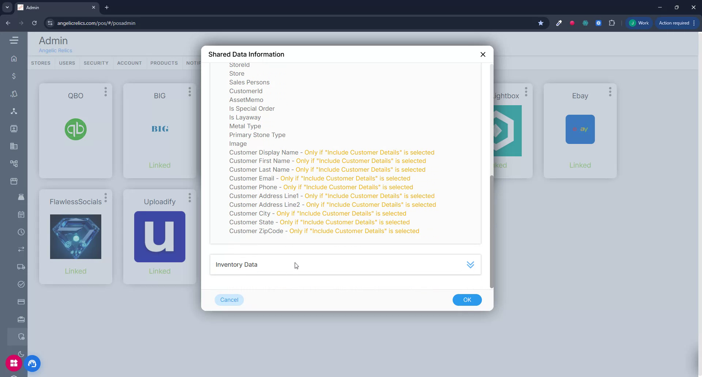Click the eyedropper extension icon
Viewport: 702px width, 377px height.
click(x=559, y=23)
